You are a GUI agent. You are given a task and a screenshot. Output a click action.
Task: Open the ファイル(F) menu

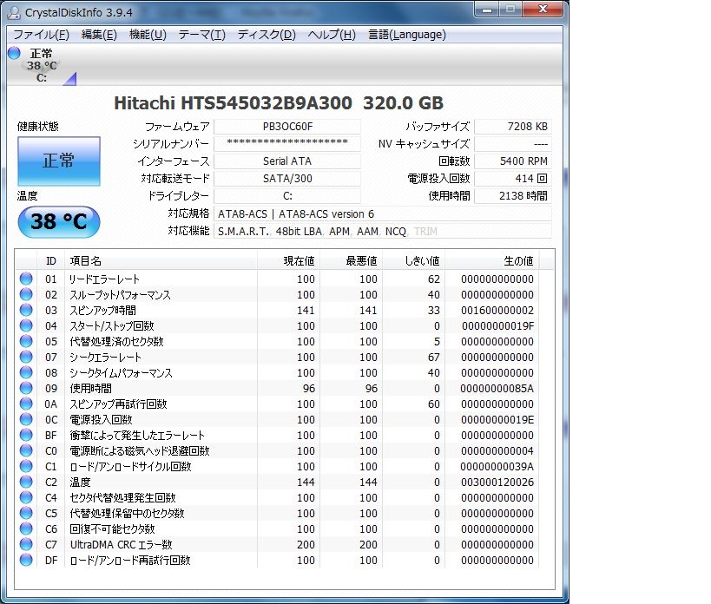pos(42,35)
